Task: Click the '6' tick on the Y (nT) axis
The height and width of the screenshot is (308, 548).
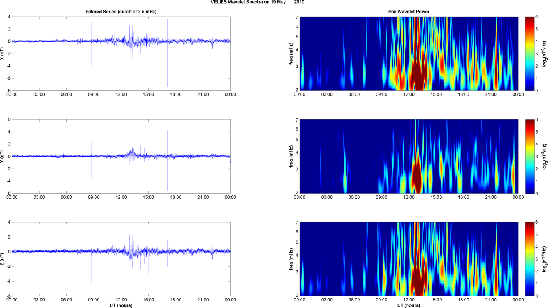Action: click(9, 119)
